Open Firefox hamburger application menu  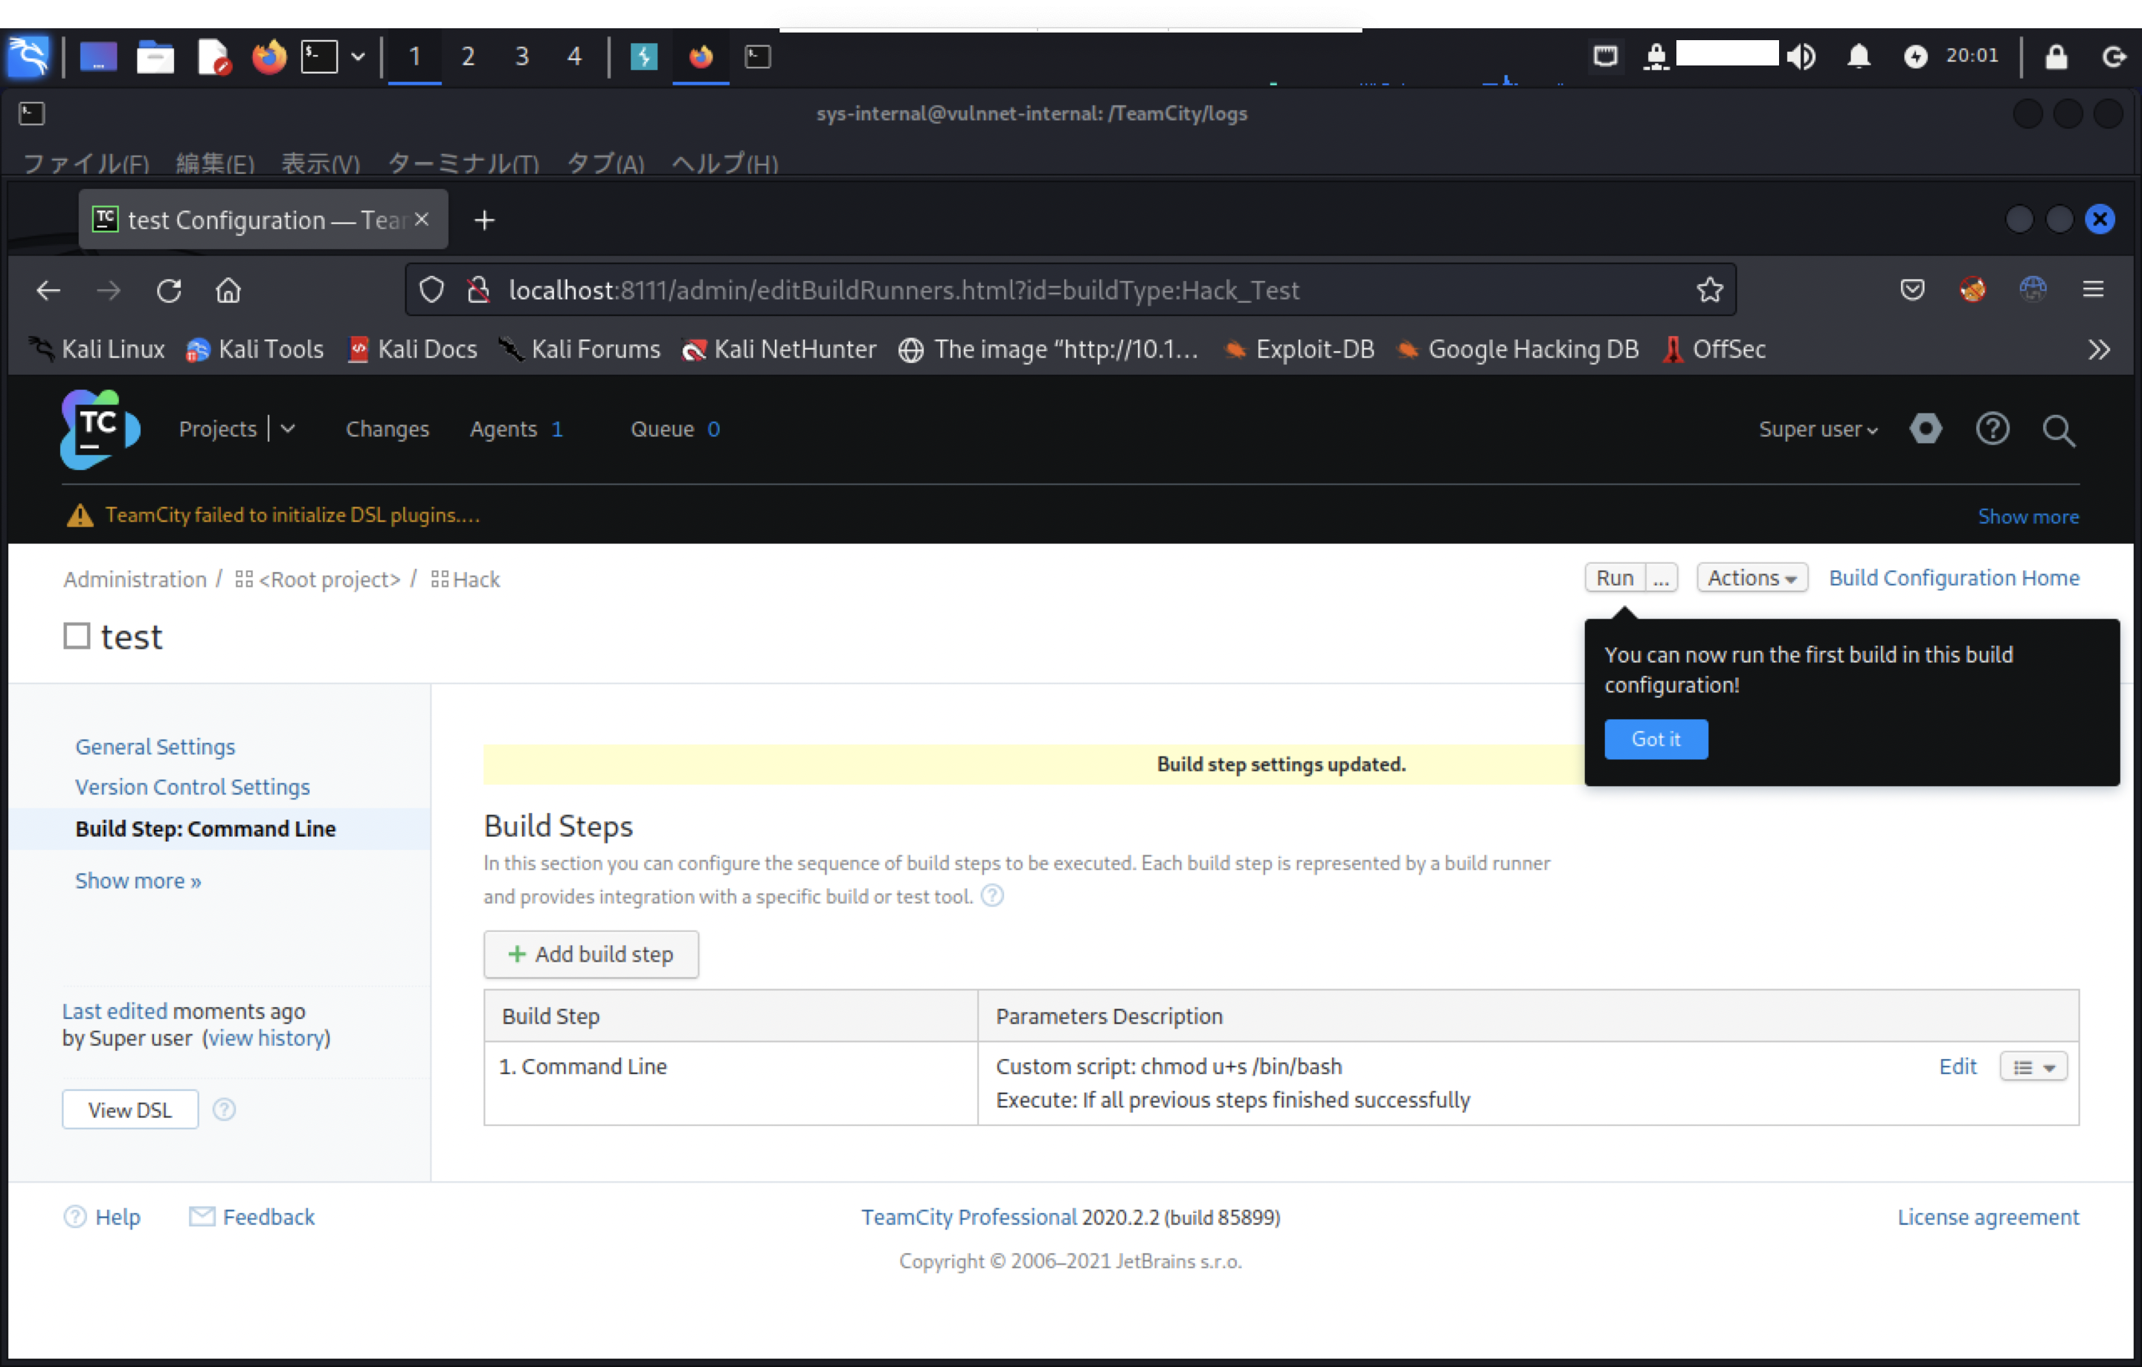[x=2092, y=289]
